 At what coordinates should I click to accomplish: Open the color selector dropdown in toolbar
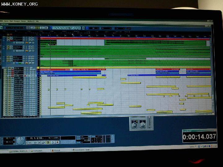click(129, 28)
